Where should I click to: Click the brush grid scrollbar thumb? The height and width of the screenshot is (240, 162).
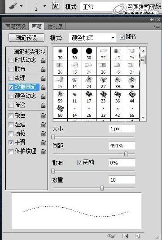click(x=143, y=59)
